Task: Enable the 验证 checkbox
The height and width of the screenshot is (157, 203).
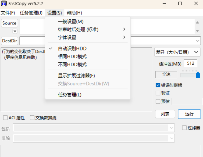Action: tap(158, 93)
